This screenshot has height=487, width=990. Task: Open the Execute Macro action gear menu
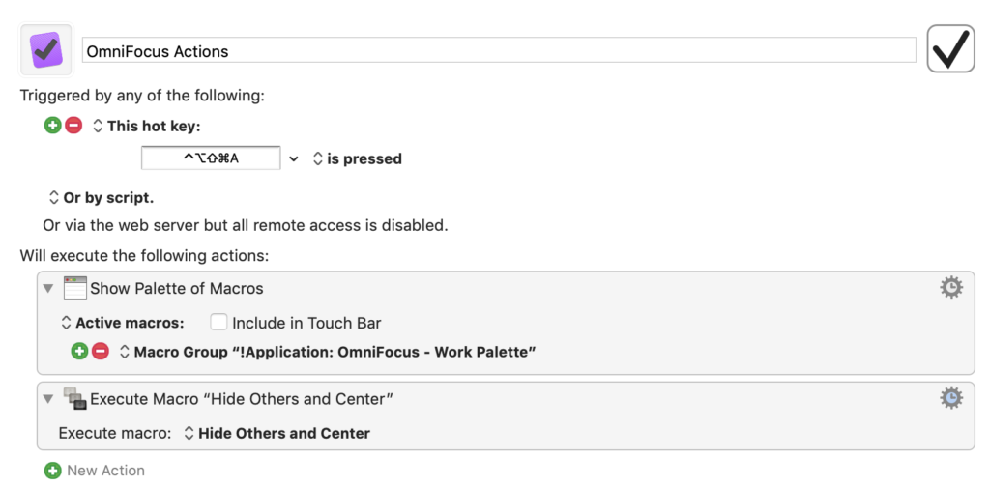pyautogui.click(x=951, y=398)
